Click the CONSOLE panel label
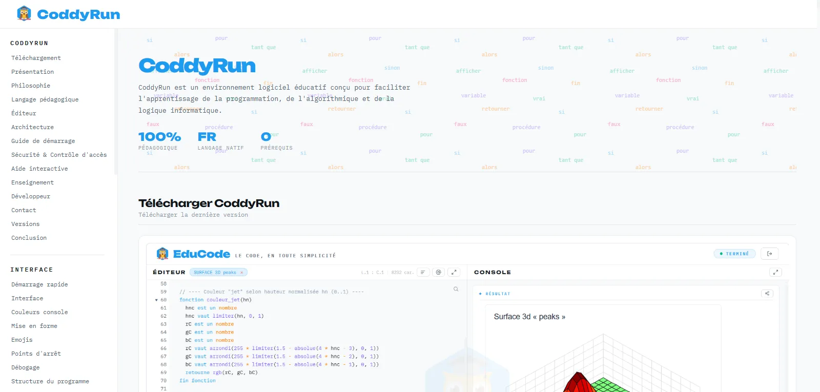820x392 pixels. (493, 273)
